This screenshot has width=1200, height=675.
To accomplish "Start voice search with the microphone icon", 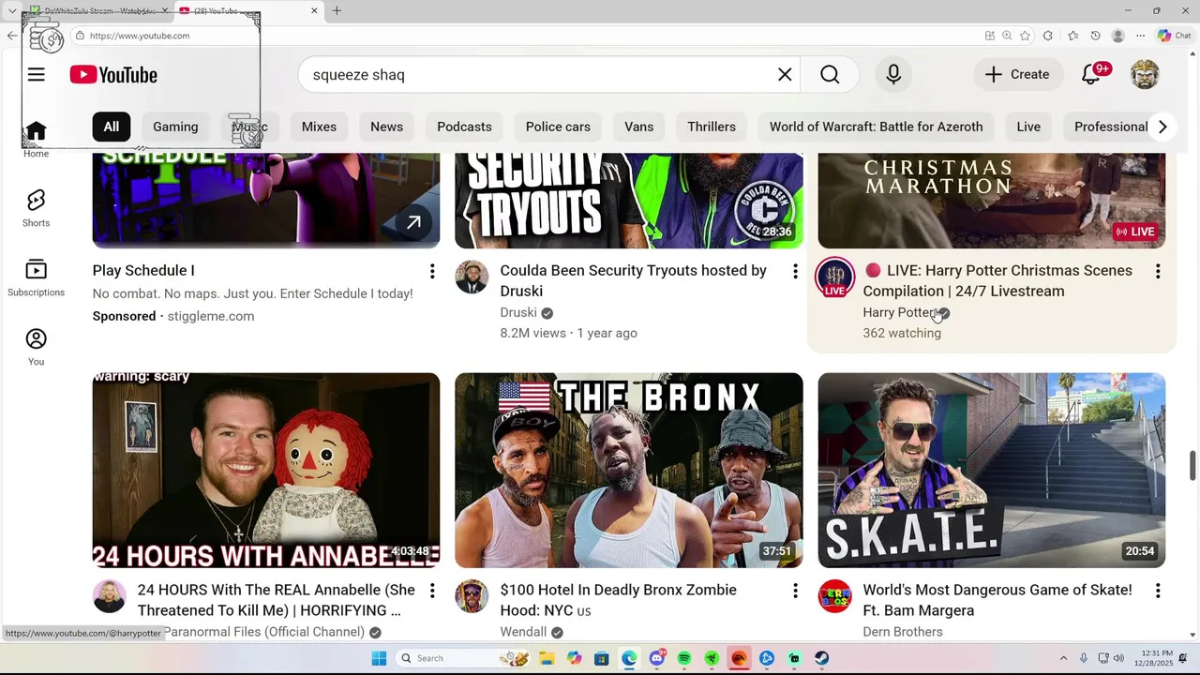I will point(893,75).
